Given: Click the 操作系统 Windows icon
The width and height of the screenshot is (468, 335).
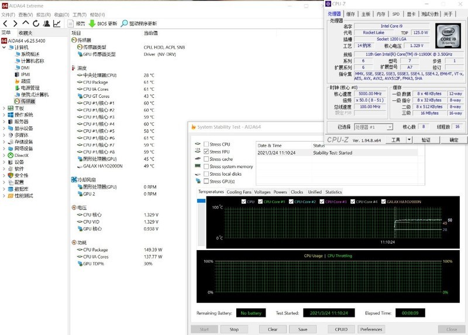Looking at the screenshot, I should 11,115.
